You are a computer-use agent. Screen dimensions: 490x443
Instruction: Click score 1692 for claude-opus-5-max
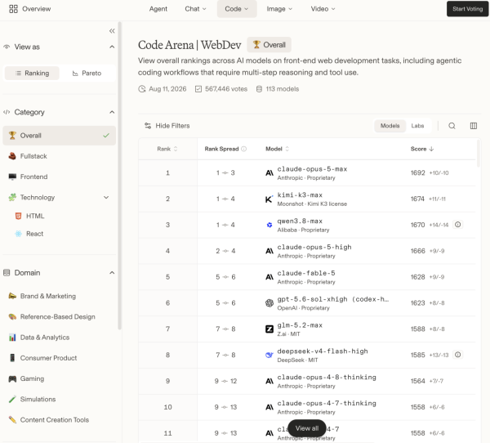417,172
